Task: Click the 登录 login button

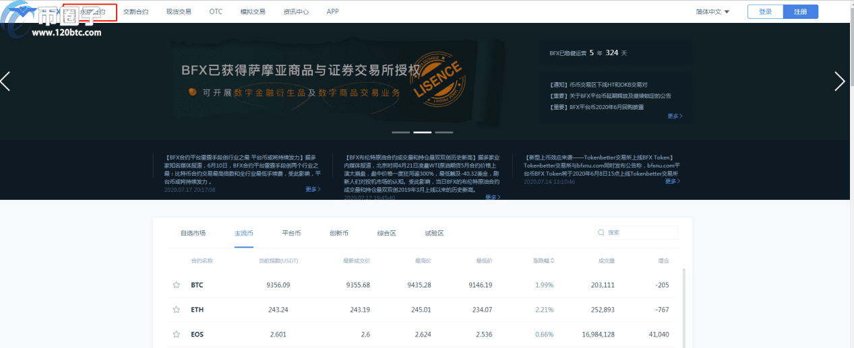Action: tap(766, 11)
